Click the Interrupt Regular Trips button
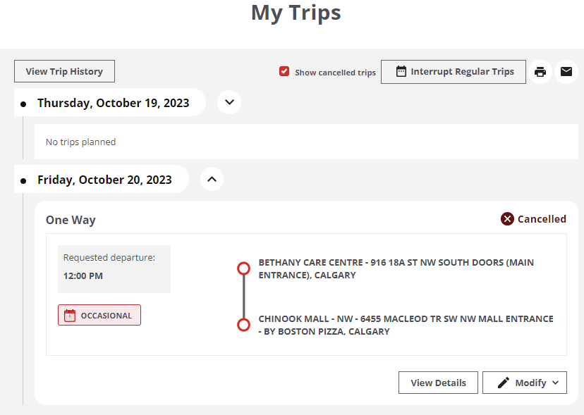Image resolution: width=584 pixels, height=415 pixels. [453, 71]
